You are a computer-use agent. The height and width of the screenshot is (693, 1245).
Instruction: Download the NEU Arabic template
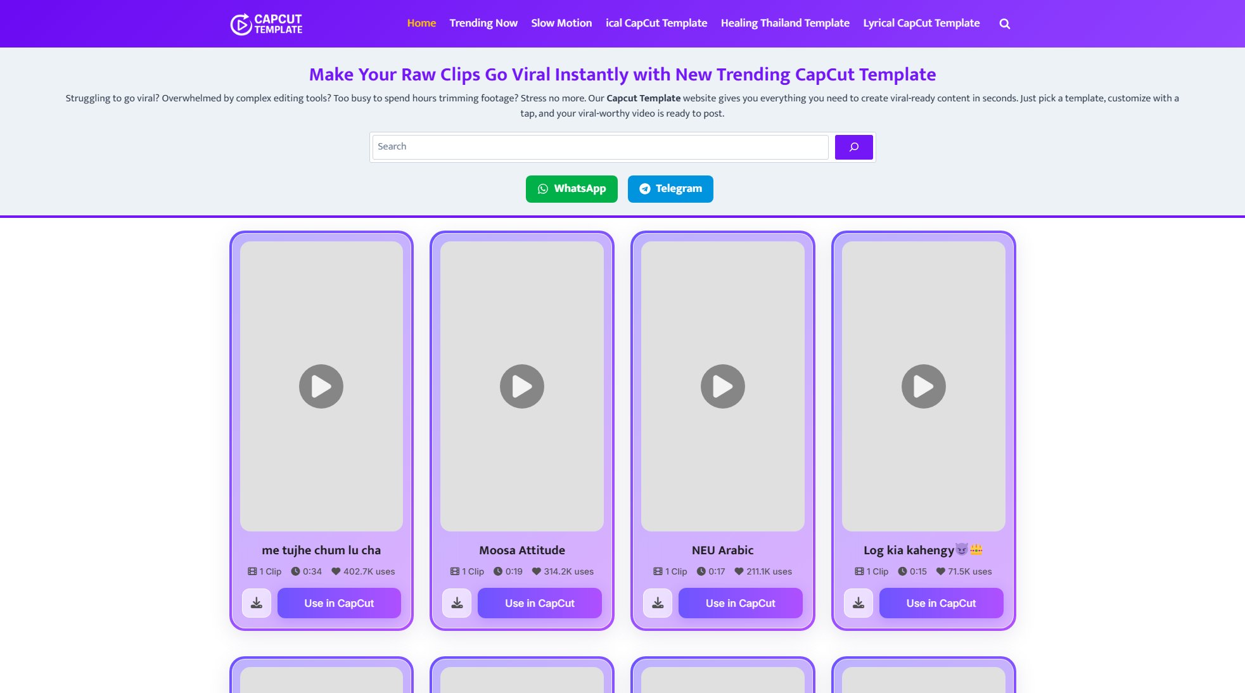pos(658,603)
